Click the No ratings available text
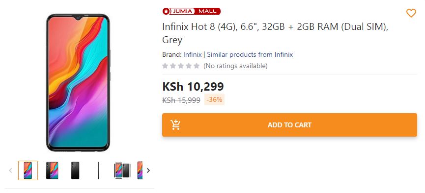425x193 pixels. pos(235,66)
